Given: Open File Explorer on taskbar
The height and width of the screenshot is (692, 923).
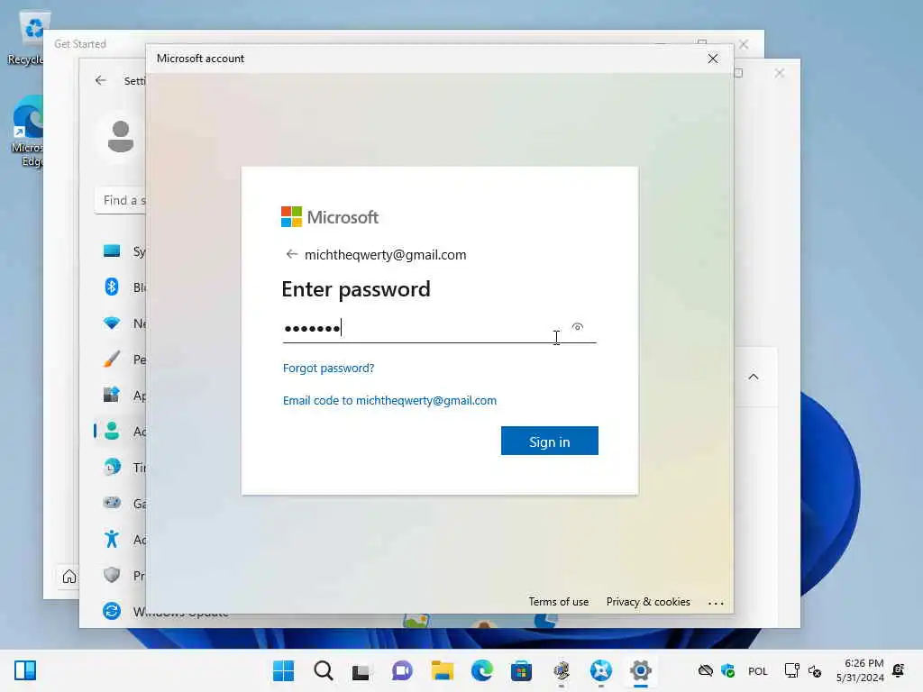Looking at the screenshot, I should pyautogui.click(x=442, y=670).
